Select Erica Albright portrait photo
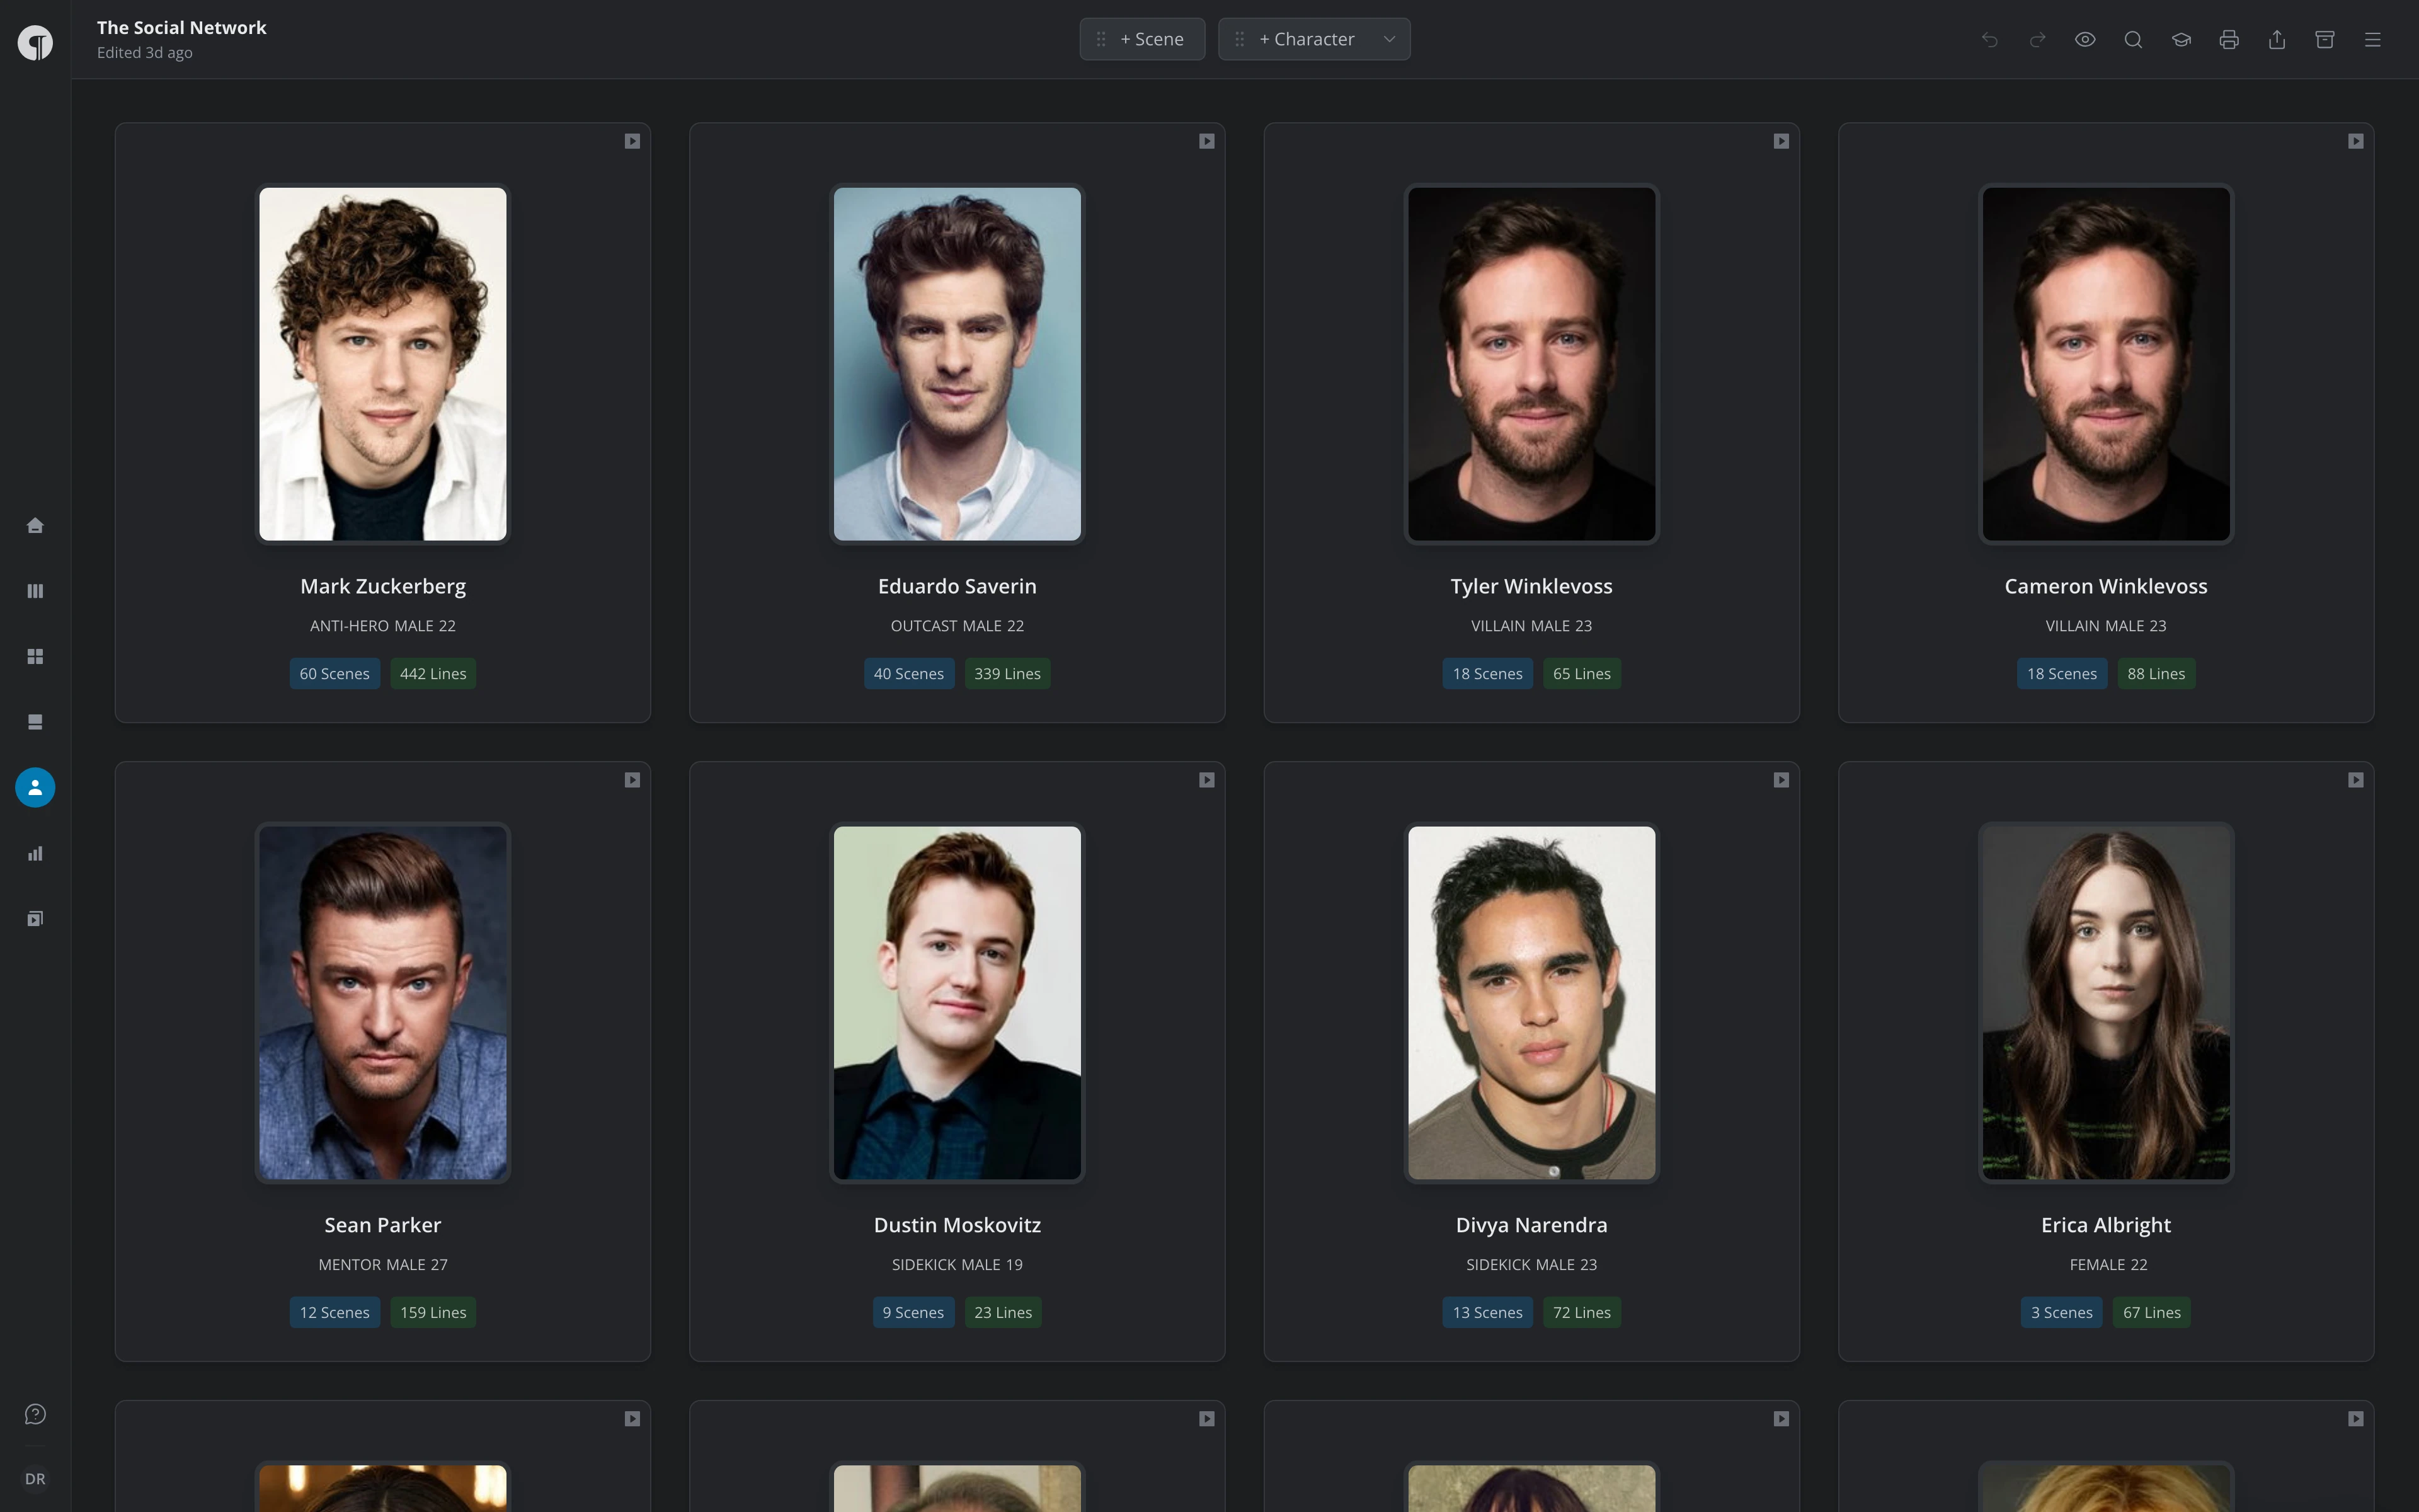The height and width of the screenshot is (1512, 2419). 2106,1002
